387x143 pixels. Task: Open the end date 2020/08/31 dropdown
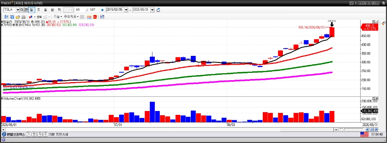tap(152, 10)
